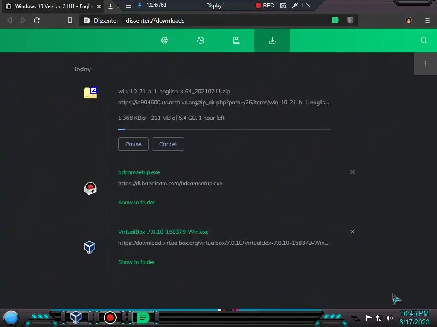Click the download progress bar
The width and height of the screenshot is (437, 327).
(x=224, y=129)
